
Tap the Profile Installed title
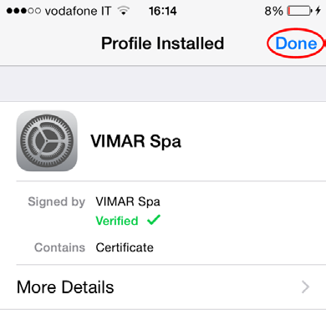(x=163, y=43)
